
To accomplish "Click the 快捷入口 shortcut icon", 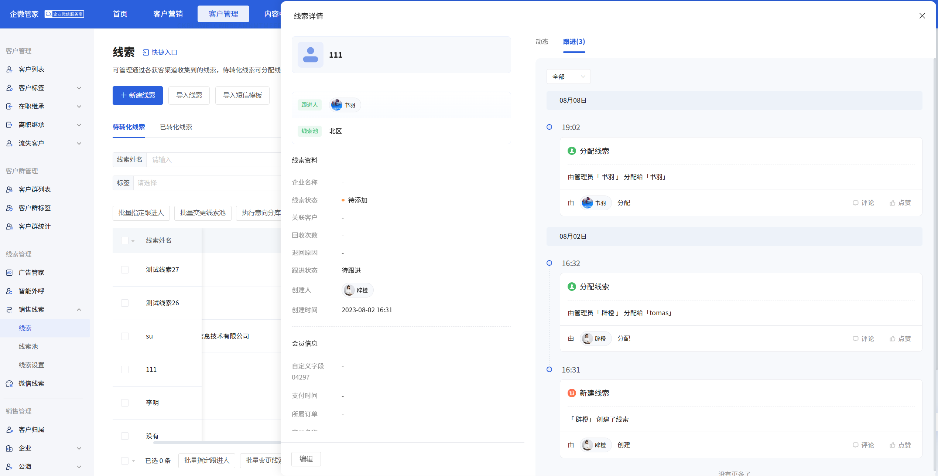I will tap(146, 52).
